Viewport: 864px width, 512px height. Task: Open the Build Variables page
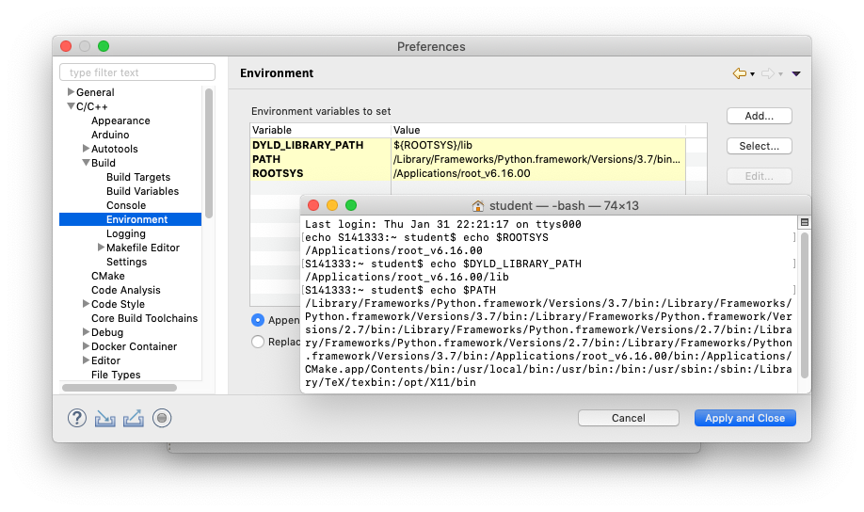coord(143,191)
